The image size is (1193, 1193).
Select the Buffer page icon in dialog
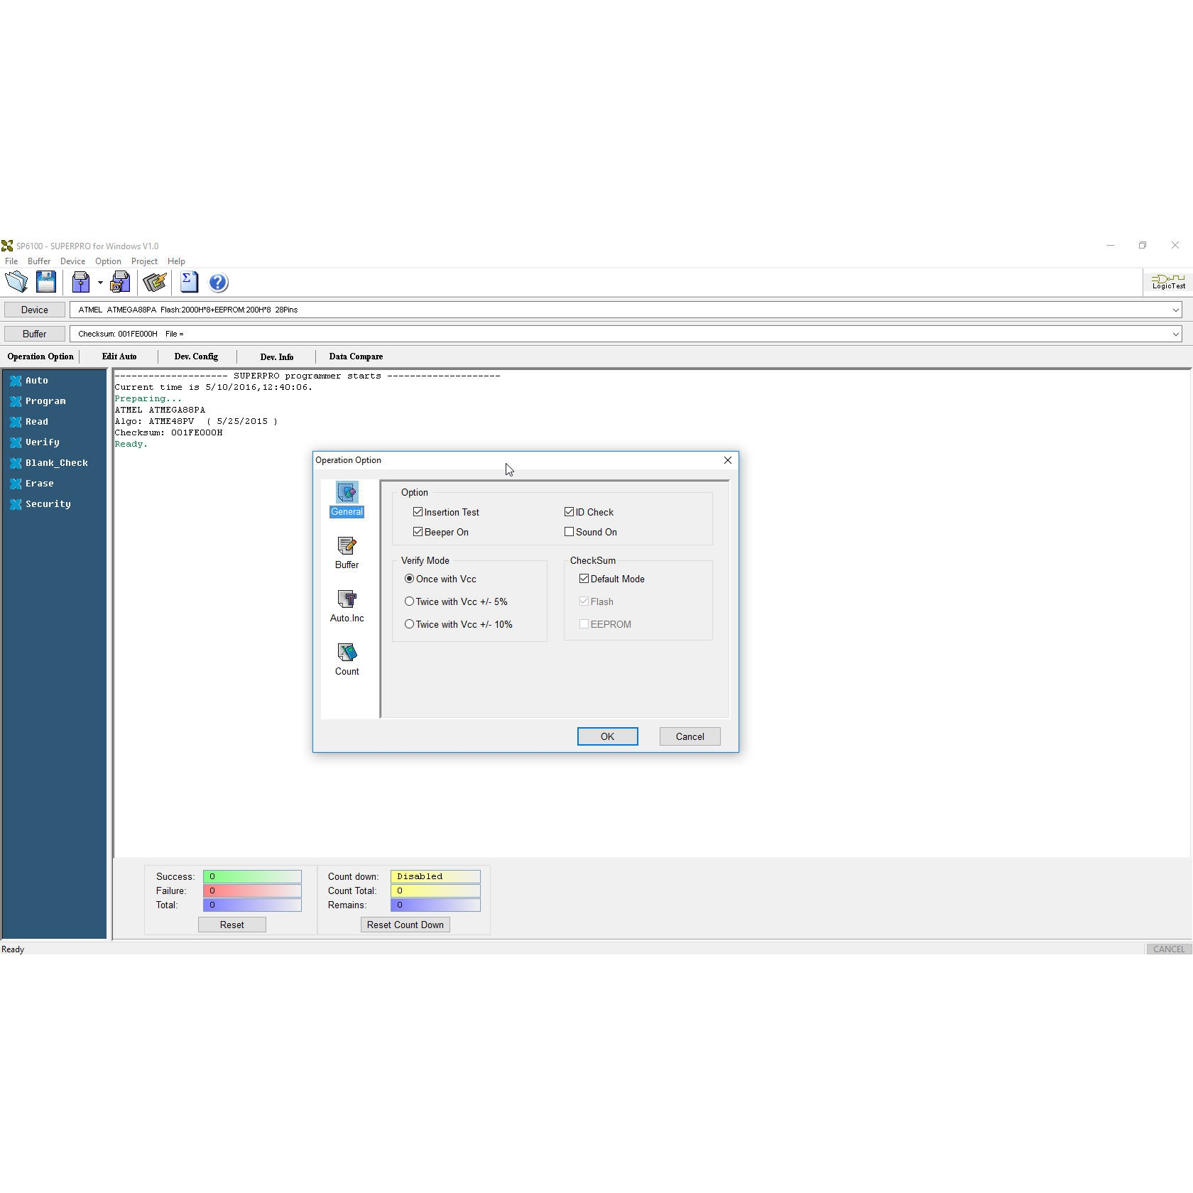(x=347, y=552)
